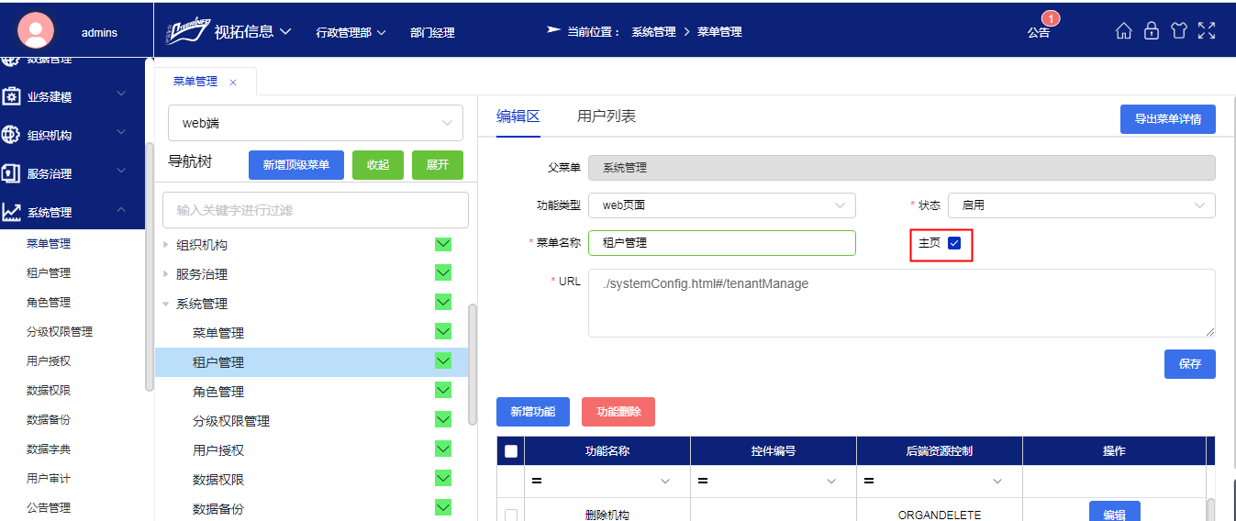Click the 视拓信息 company logo

(x=188, y=31)
